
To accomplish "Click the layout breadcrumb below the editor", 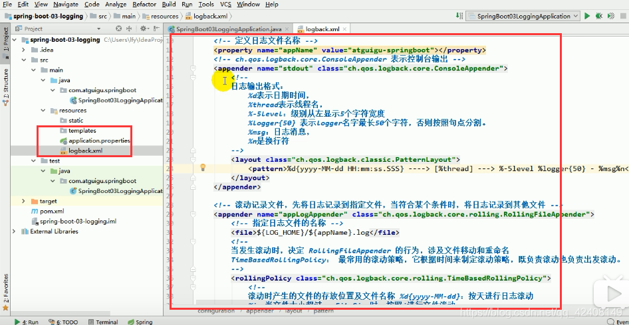I will click(x=293, y=311).
